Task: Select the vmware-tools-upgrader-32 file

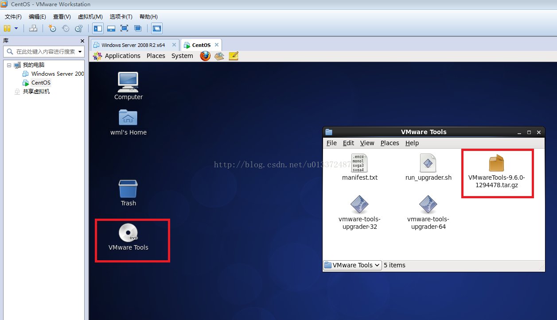Action: pos(360,213)
